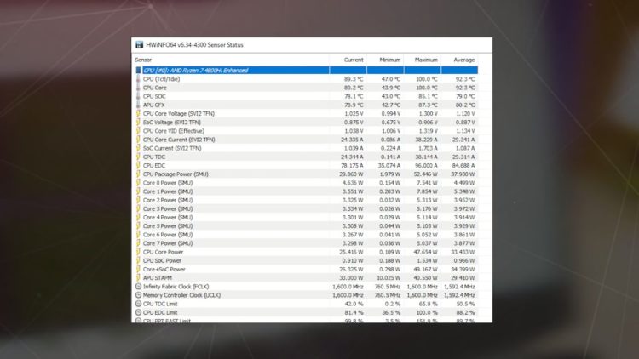Select the CPU EDC Limit label
Screen dimensions: 639x359
(160, 312)
